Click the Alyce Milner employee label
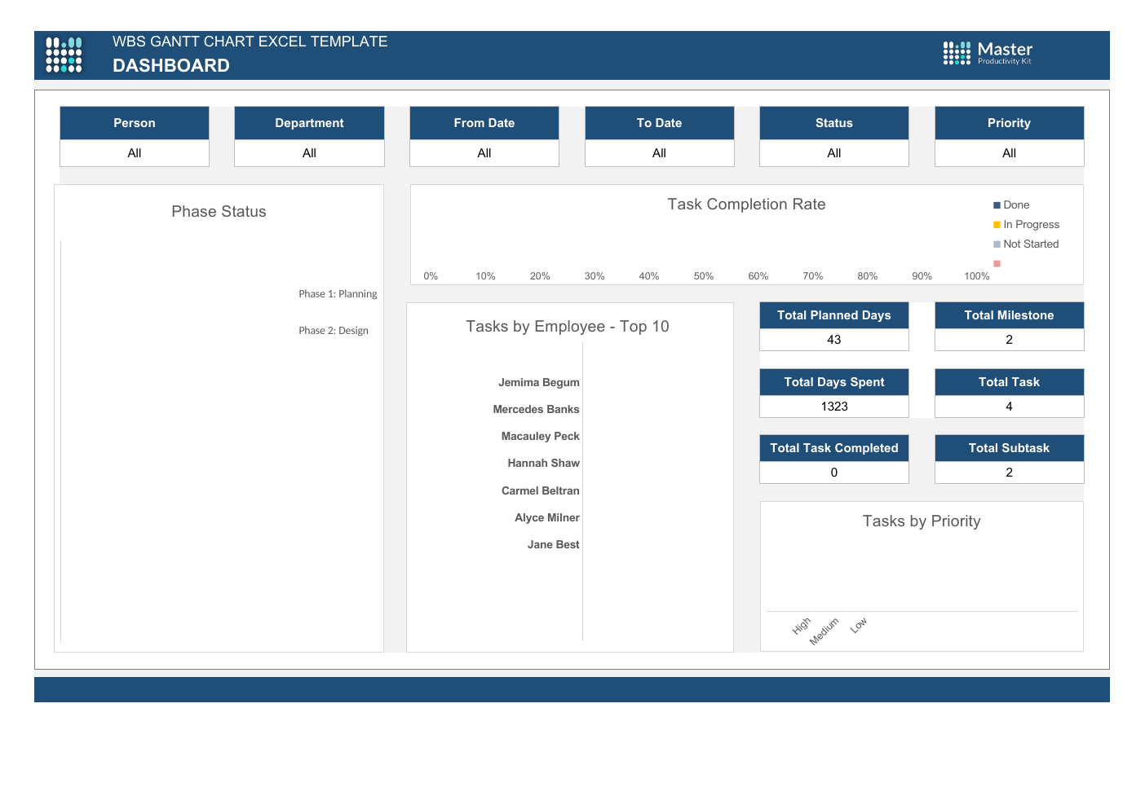The height and width of the screenshot is (809, 1145). point(547,517)
